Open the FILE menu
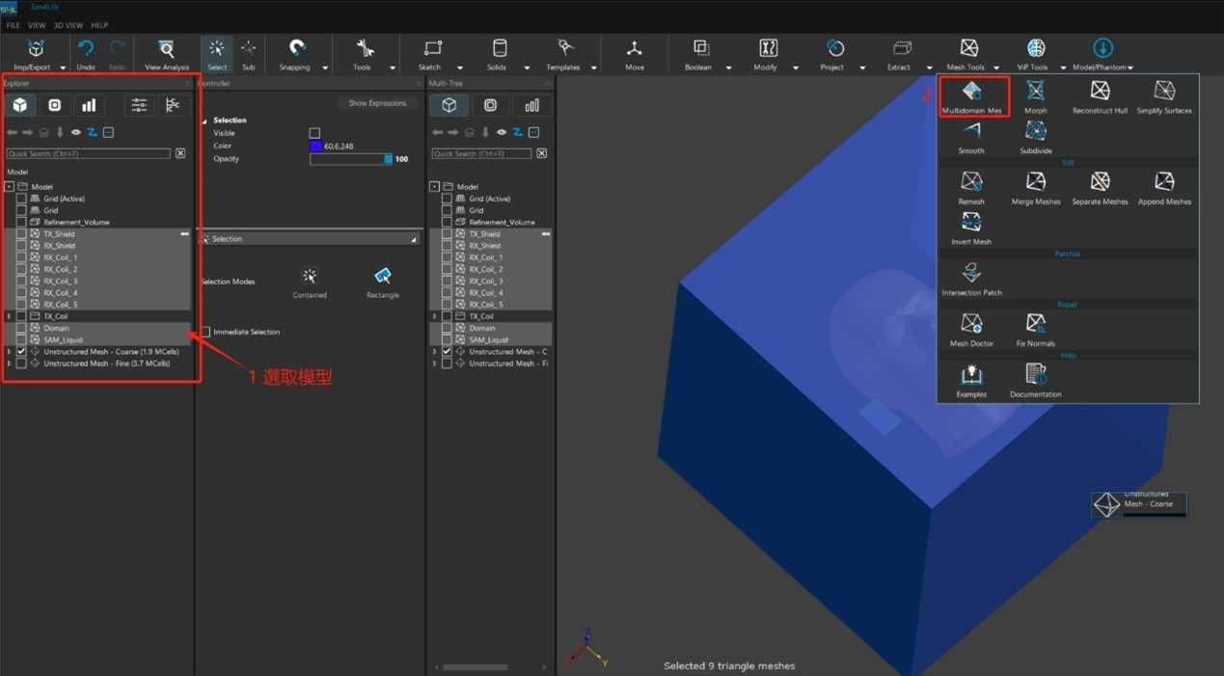 click(13, 25)
